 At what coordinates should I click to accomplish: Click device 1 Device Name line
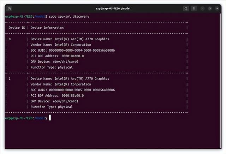[x=70, y=78]
